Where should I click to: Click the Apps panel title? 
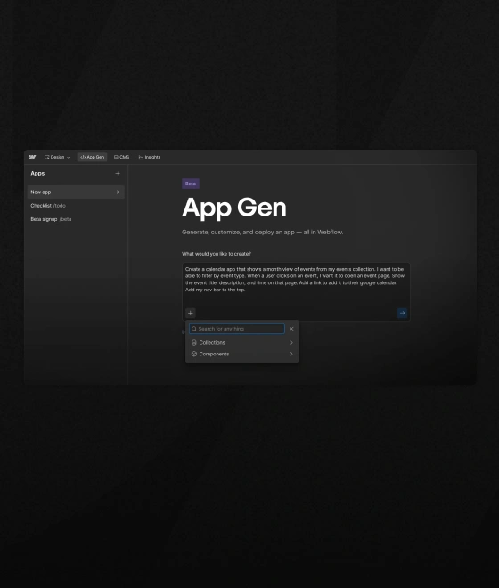pos(37,173)
